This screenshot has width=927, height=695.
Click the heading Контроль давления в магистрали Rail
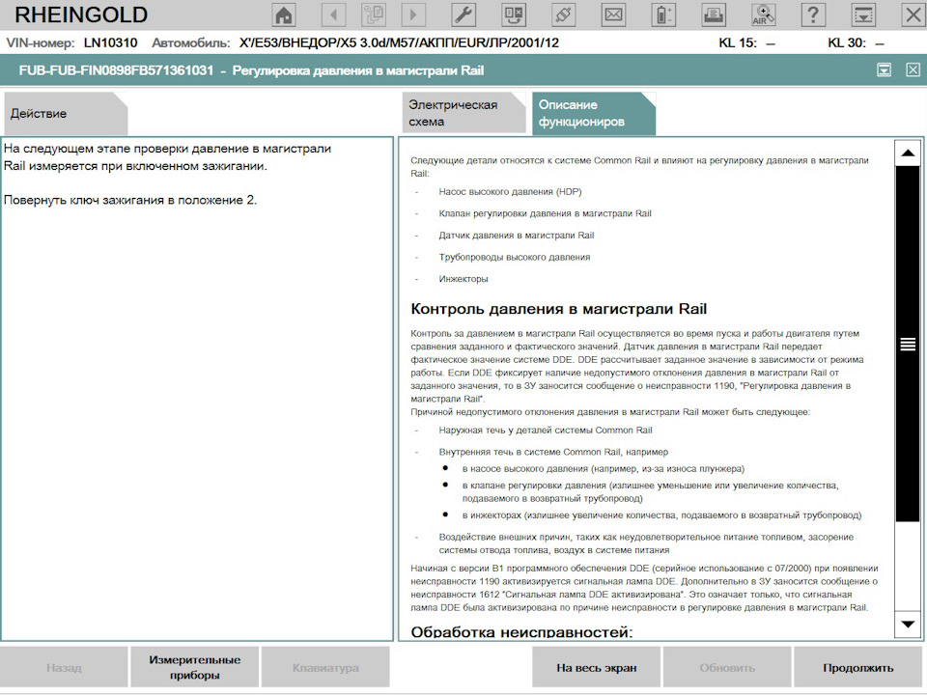coord(559,309)
